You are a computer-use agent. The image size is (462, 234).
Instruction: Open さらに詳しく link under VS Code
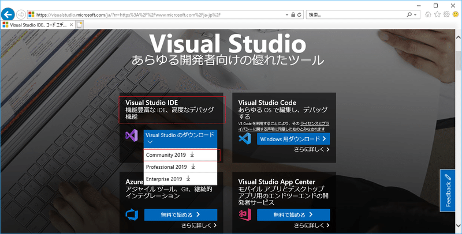[312, 149]
